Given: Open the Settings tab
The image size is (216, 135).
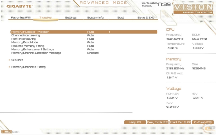Looking at the screenshot, I should tap(71, 18).
